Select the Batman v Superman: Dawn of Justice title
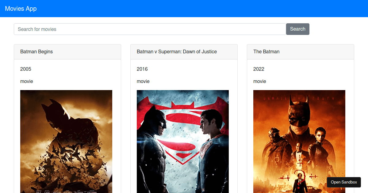The height and width of the screenshot is (193, 368). coord(177,51)
